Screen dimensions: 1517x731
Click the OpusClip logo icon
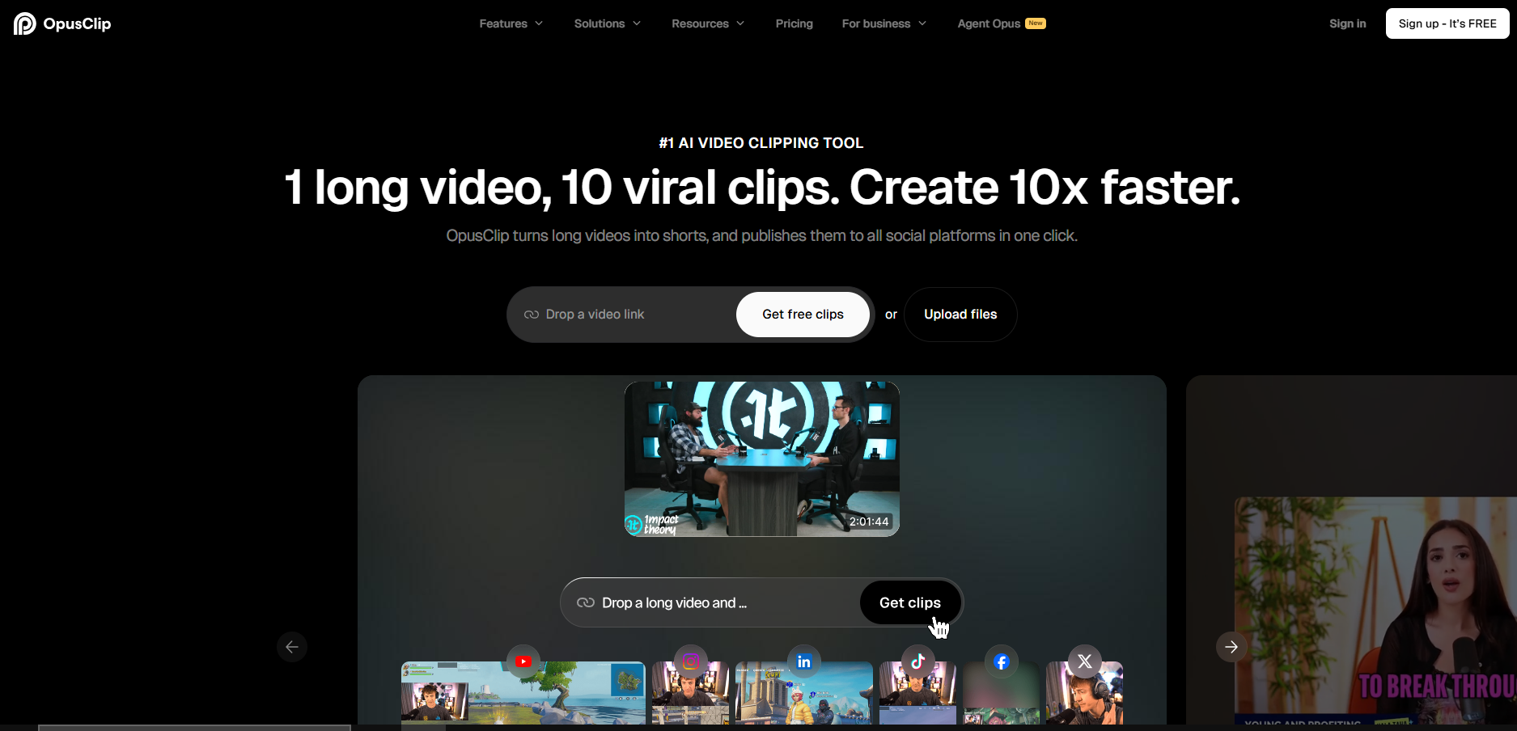coord(25,23)
